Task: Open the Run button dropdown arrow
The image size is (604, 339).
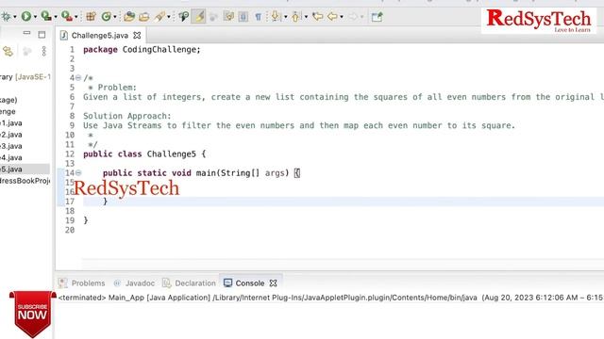Action: (x=35, y=17)
